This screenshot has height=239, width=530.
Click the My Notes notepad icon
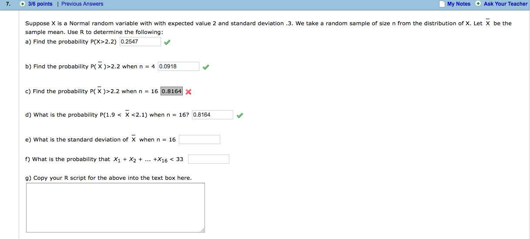pos(443,4)
